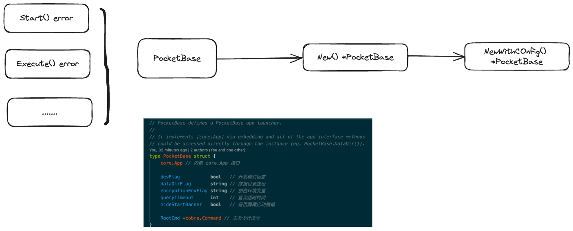Click the "core.App" embedded field in struct
The image size is (573, 231).
point(172,163)
